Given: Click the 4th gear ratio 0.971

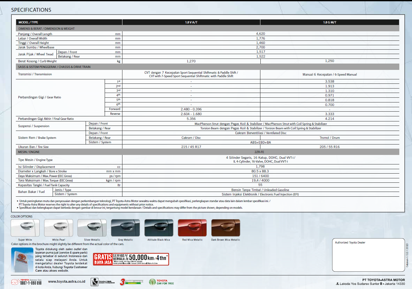Looking at the screenshot, I should coord(330,95).
